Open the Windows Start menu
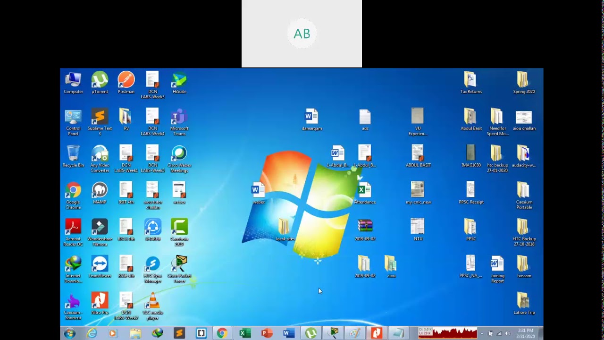 click(69, 333)
